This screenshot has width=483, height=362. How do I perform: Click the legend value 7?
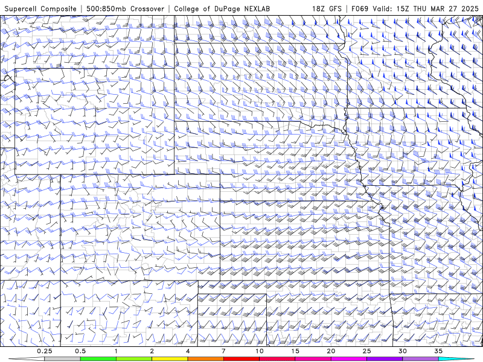click(223, 351)
